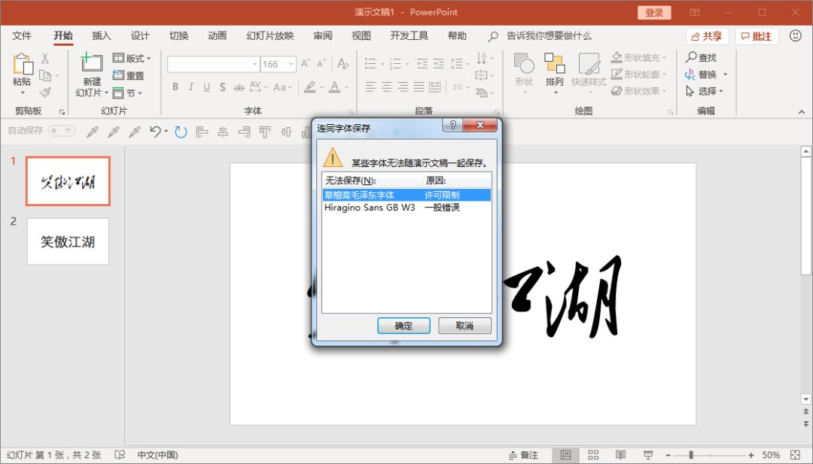Click the Quick Styles icon
Image resolution: width=813 pixels, height=464 pixels.
589,63
